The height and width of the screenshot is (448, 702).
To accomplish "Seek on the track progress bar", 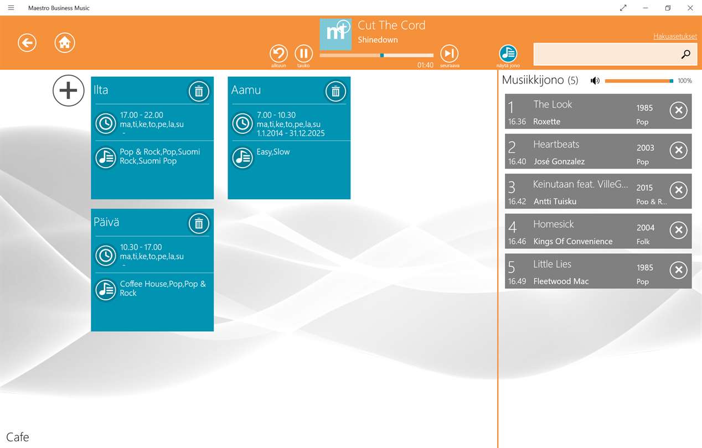I will pyautogui.click(x=376, y=55).
